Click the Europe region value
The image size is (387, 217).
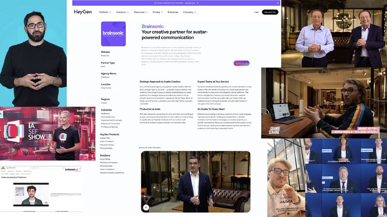104,103
